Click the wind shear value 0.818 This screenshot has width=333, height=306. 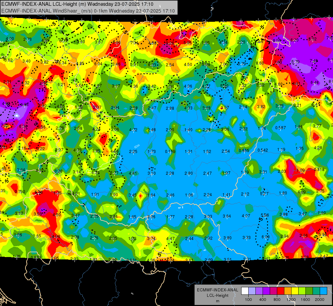coord(319,169)
